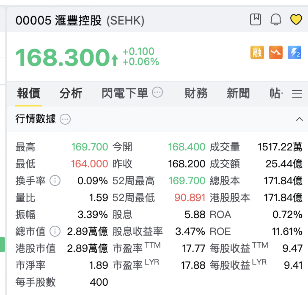Show info icon for 總市值
This screenshot has width=308, height=295.
click(55, 231)
